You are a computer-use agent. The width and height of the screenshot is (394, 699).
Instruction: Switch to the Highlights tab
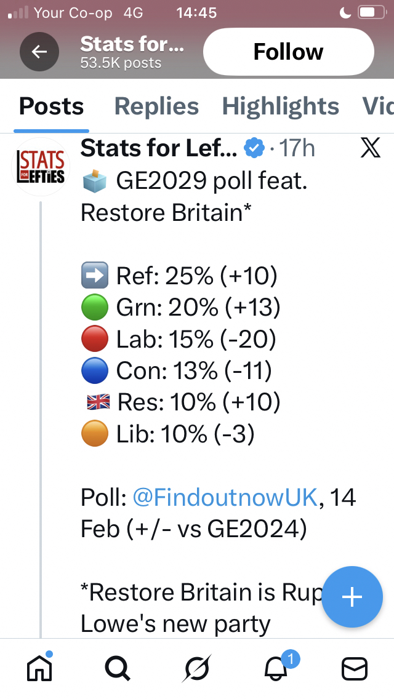pos(280,106)
